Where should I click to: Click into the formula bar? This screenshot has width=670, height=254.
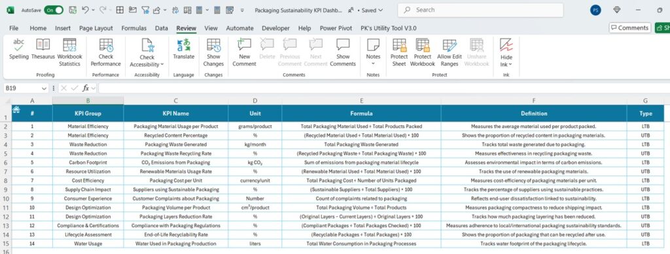pos(383,88)
